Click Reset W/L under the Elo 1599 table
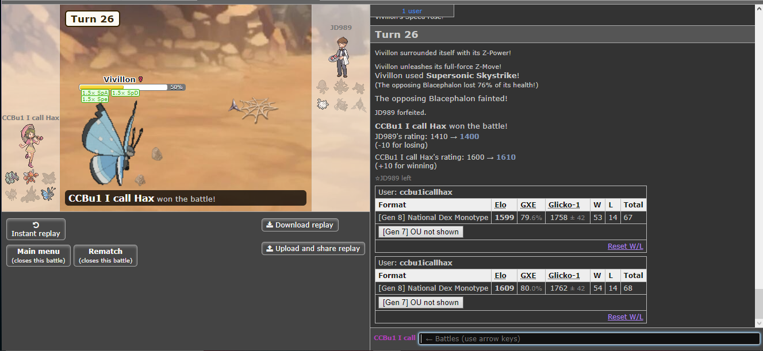This screenshot has width=763, height=351. tap(626, 246)
